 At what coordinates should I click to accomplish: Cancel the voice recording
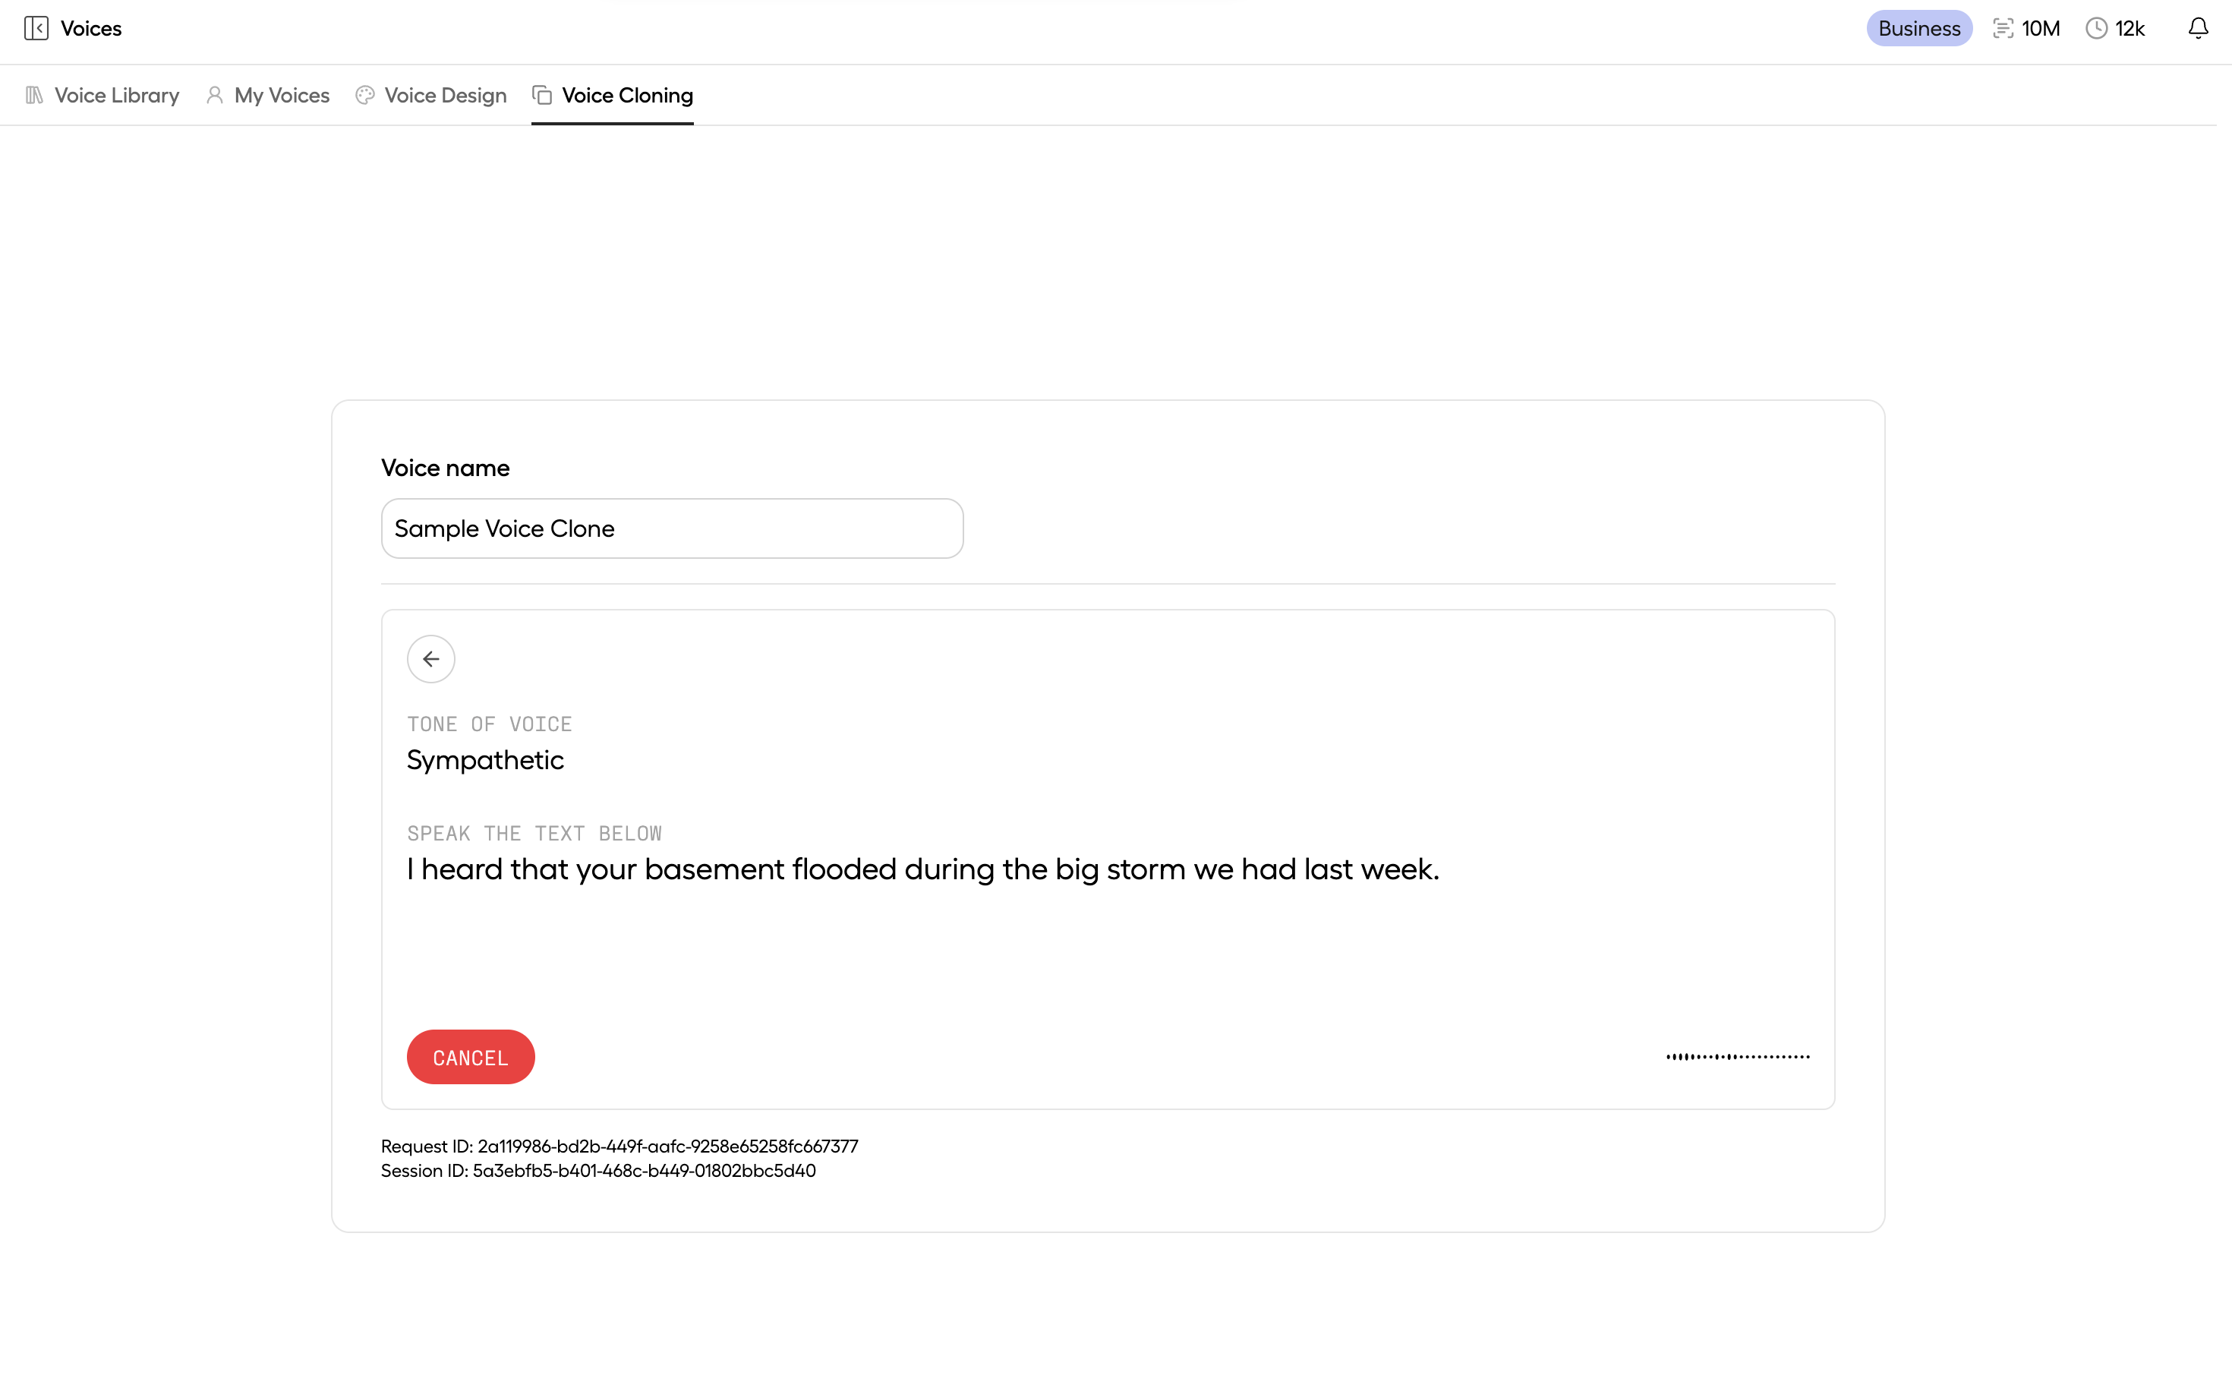click(x=470, y=1057)
